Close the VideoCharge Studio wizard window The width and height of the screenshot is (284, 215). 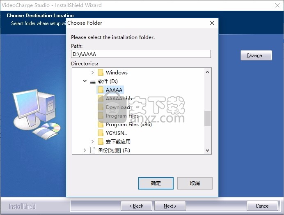point(277,5)
